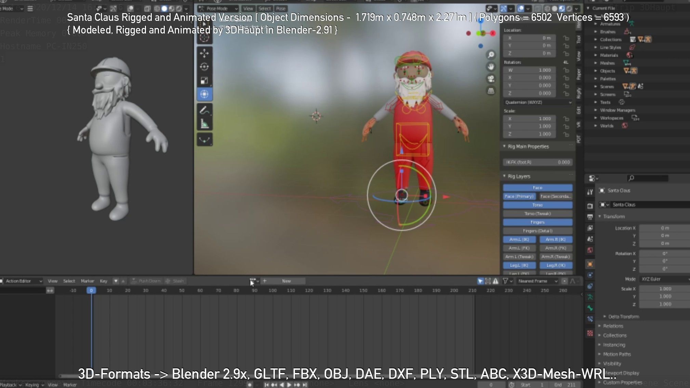Open the Tool properties tab icon
The image size is (690, 388).
coord(590,192)
